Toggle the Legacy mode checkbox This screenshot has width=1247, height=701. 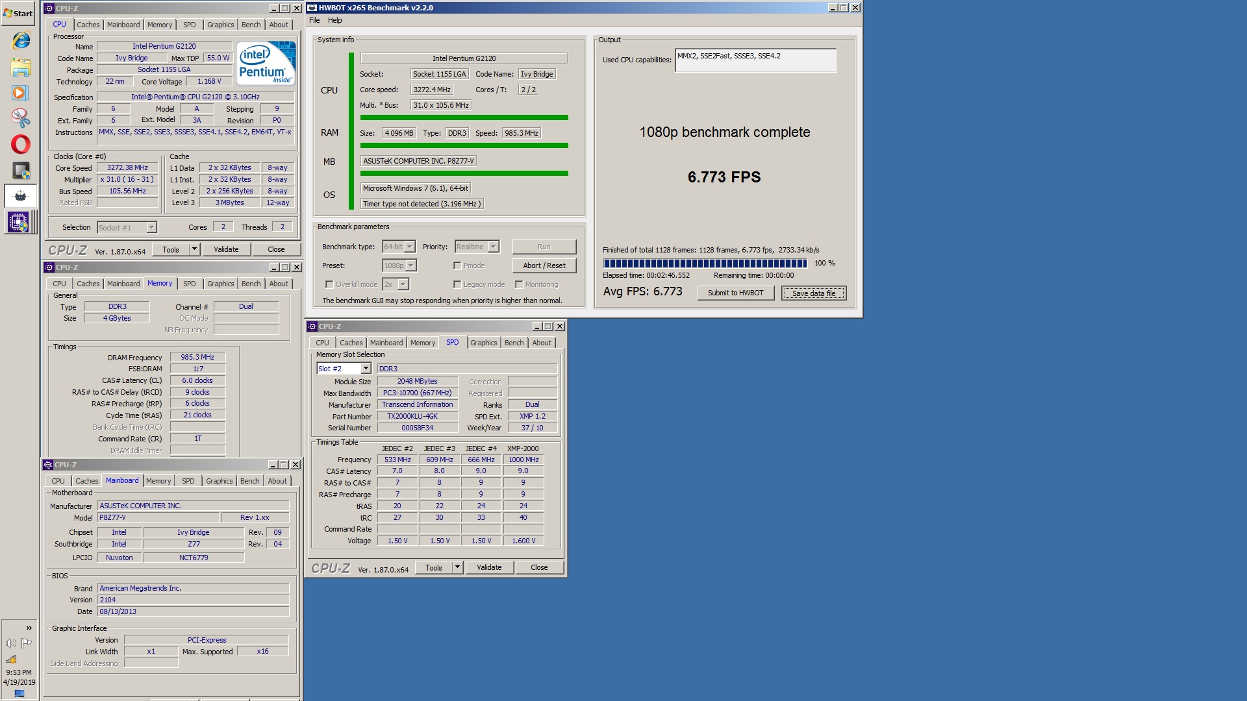point(457,284)
